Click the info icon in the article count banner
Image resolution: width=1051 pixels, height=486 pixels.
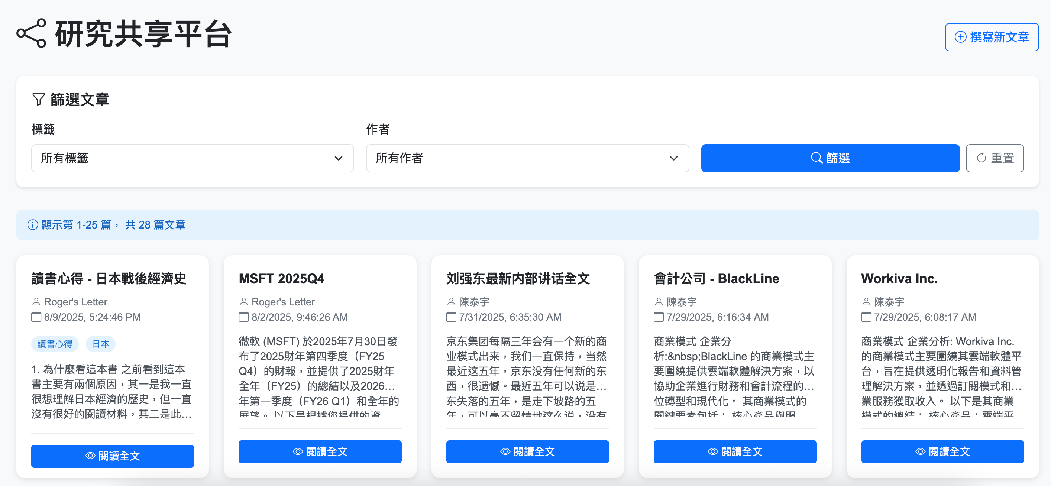(33, 225)
